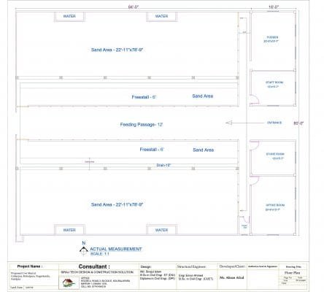Viewport: 324px width, 292px height.
Task: Click the 'SCALE: 1:1' text
Action: pyautogui.click(x=100, y=254)
